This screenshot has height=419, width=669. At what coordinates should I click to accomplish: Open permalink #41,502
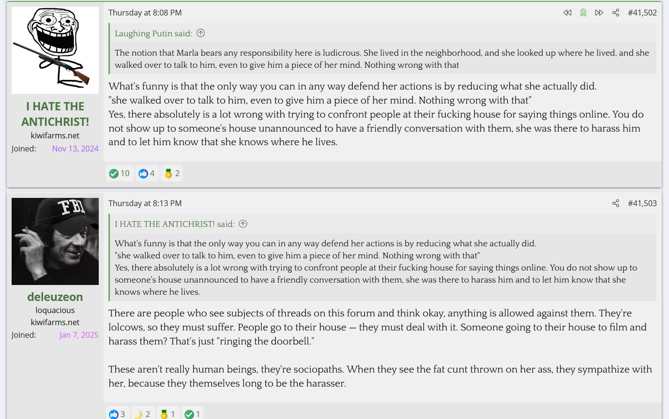tap(642, 13)
